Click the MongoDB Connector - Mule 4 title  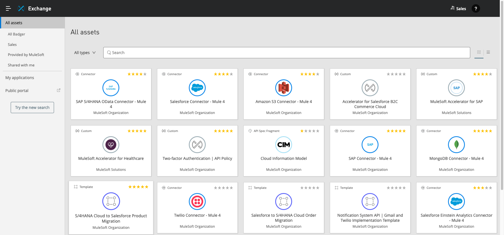point(456,158)
